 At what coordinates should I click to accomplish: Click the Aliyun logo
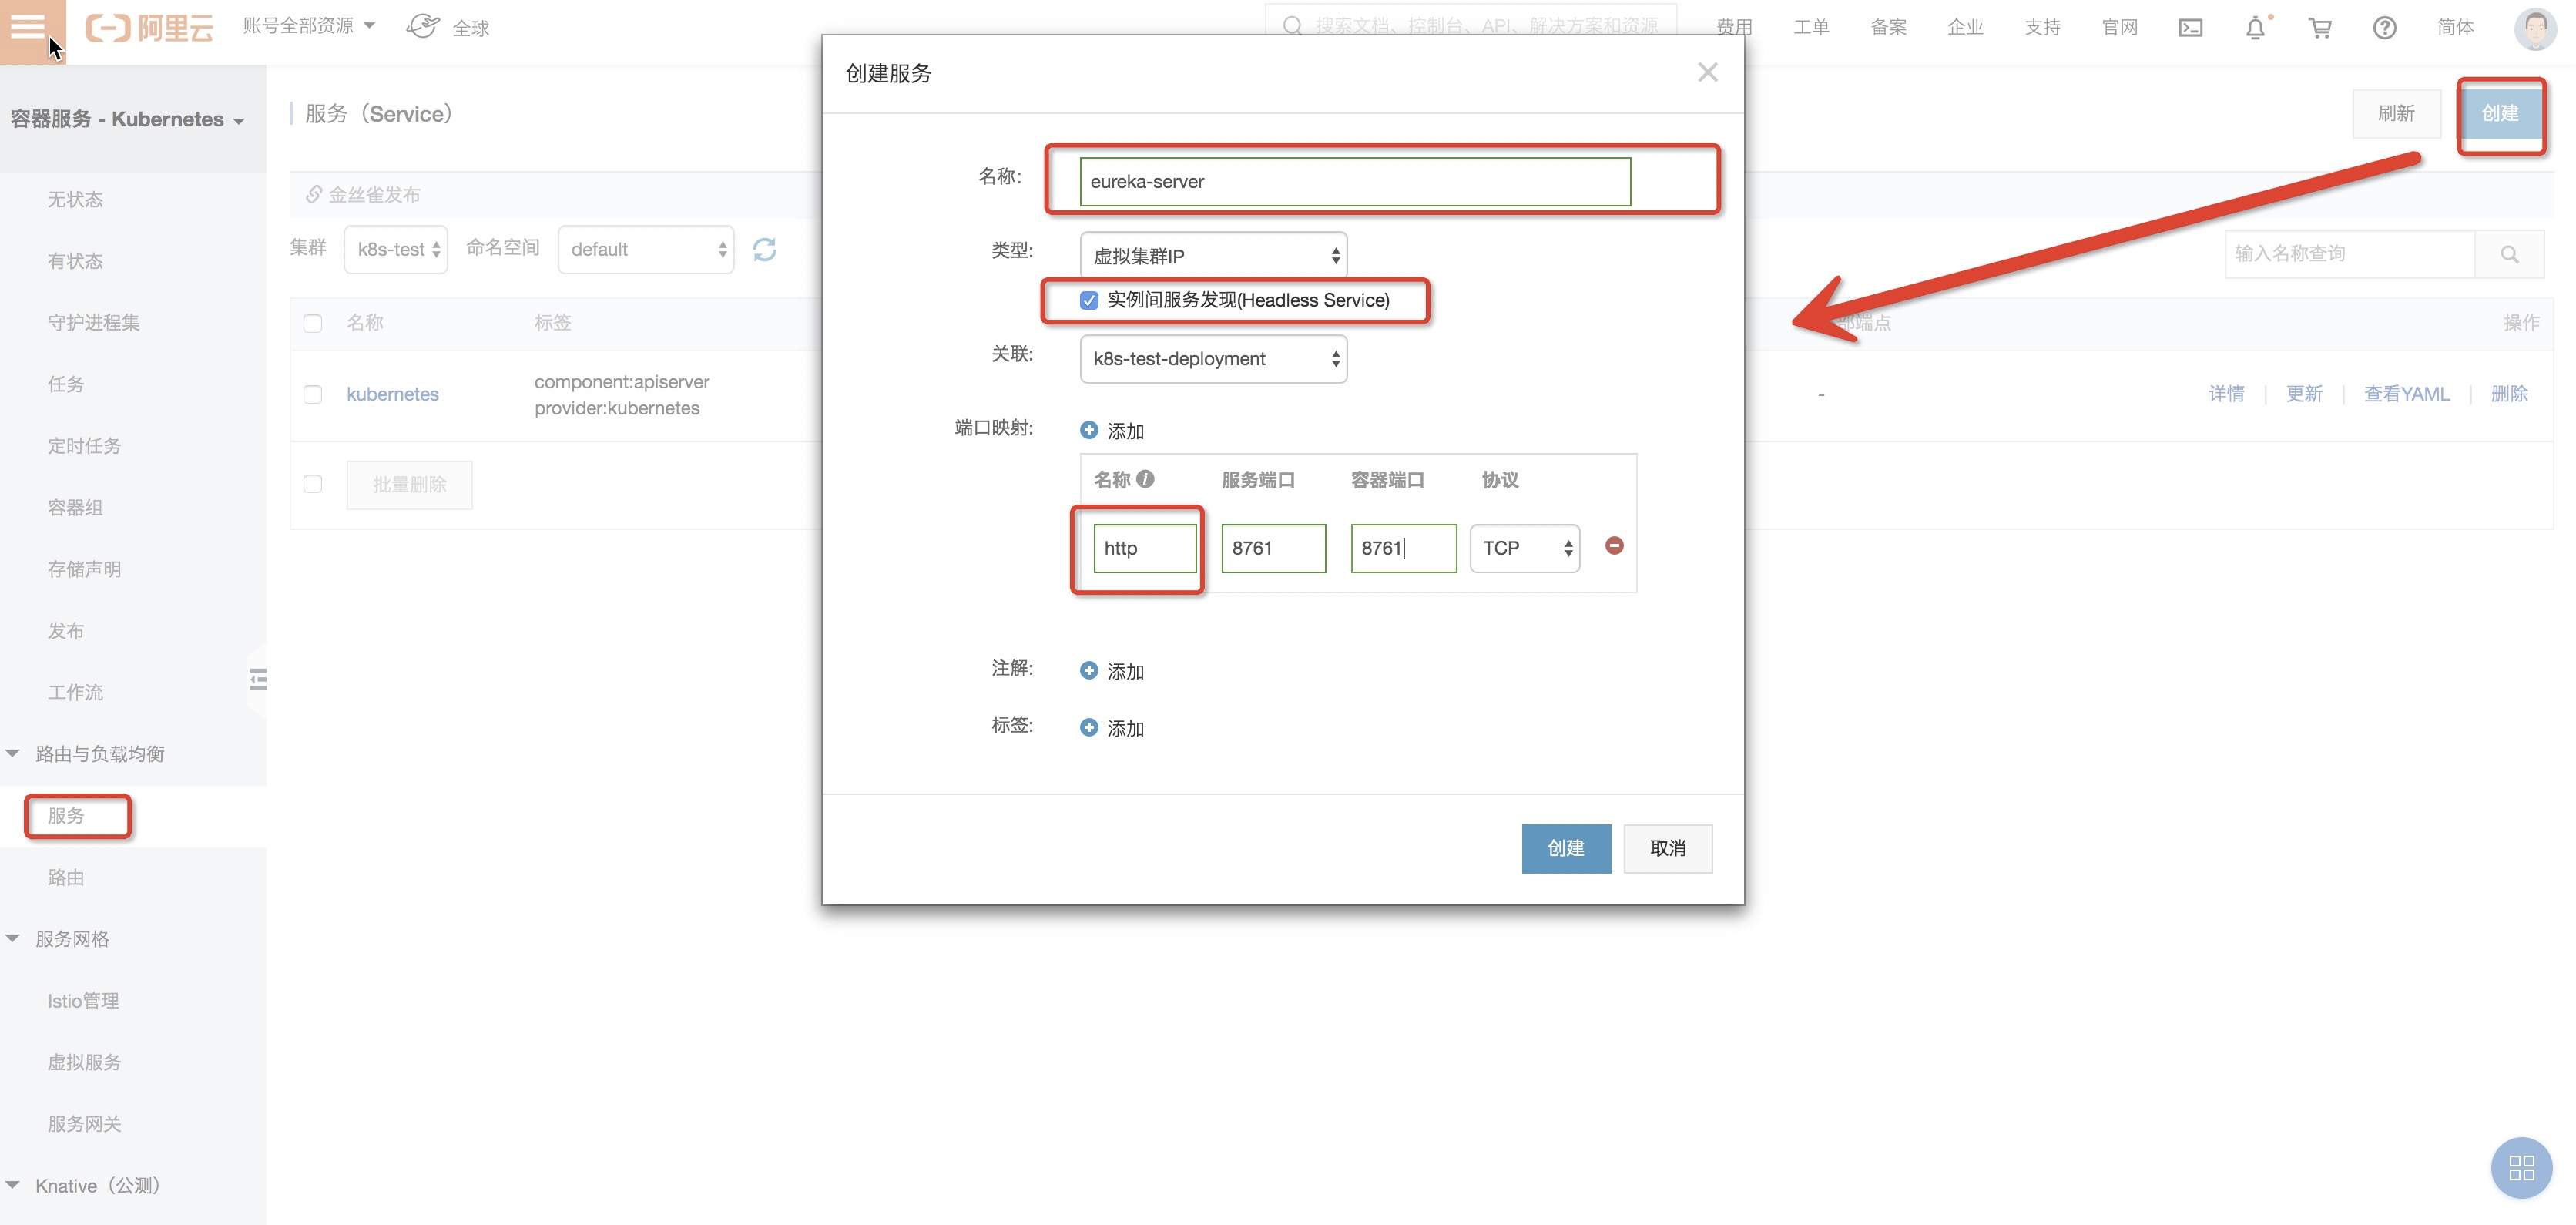click(150, 28)
